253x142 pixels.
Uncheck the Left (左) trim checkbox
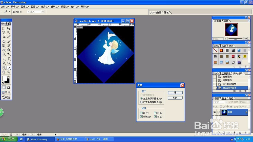tap(155, 113)
